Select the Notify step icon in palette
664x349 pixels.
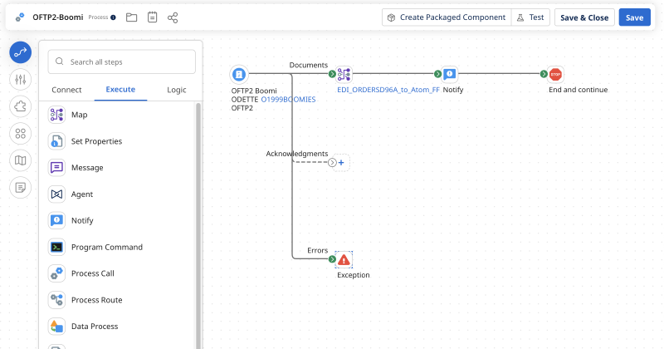pos(56,220)
